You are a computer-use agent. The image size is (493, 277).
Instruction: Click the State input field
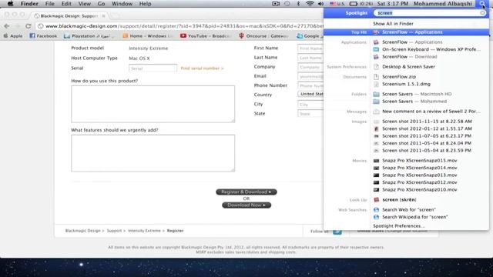310,114
